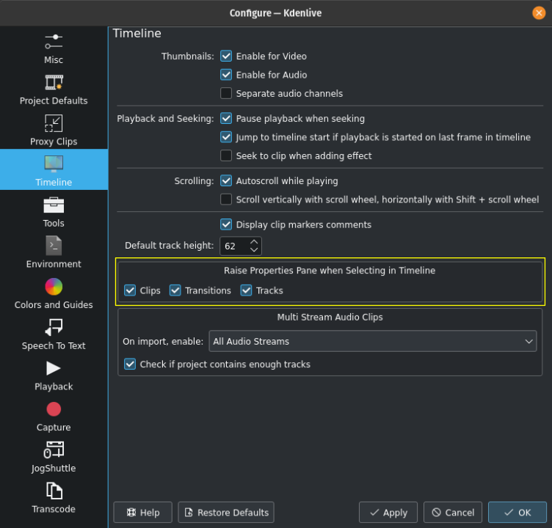552x528 pixels.
Task: Uncheck Transitions in Raise Properties Pane
Action: click(x=175, y=290)
